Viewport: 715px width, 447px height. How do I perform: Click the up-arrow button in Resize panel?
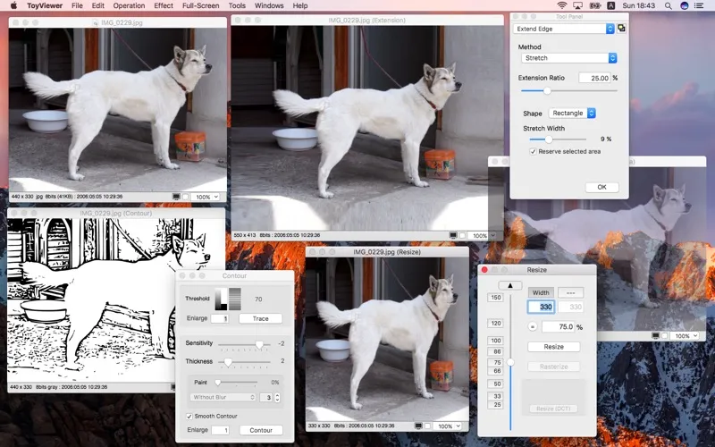pyautogui.click(x=509, y=285)
